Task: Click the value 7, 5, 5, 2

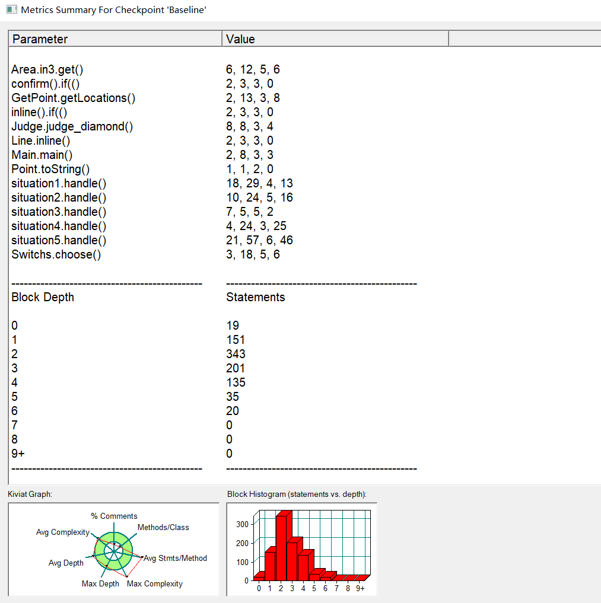Action: pyautogui.click(x=250, y=212)
